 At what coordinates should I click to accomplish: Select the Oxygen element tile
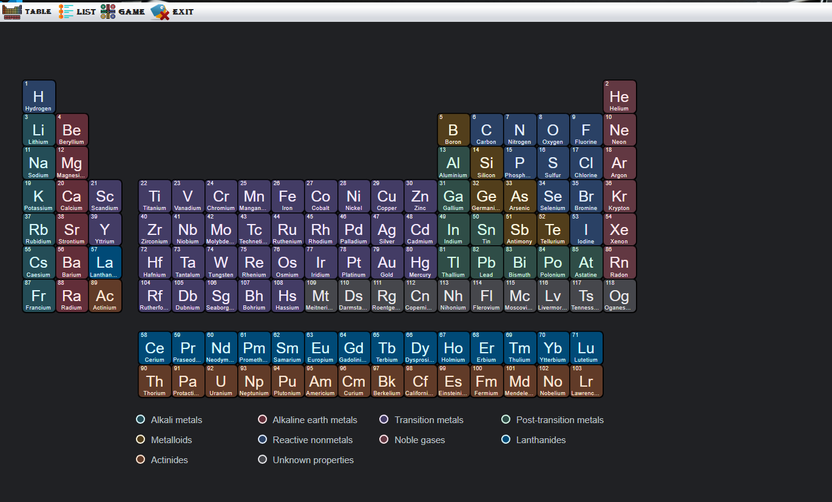[x=553, y=129]
